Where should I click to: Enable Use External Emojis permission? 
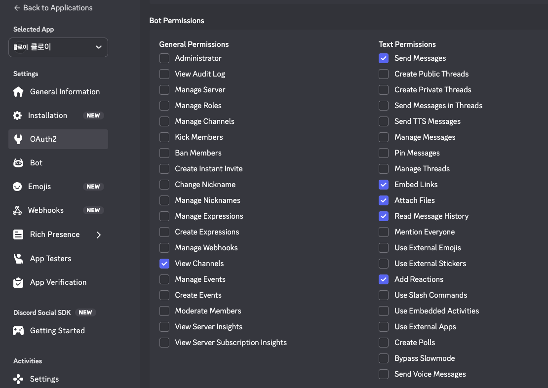pyautogui.click(x=384, y=248)
